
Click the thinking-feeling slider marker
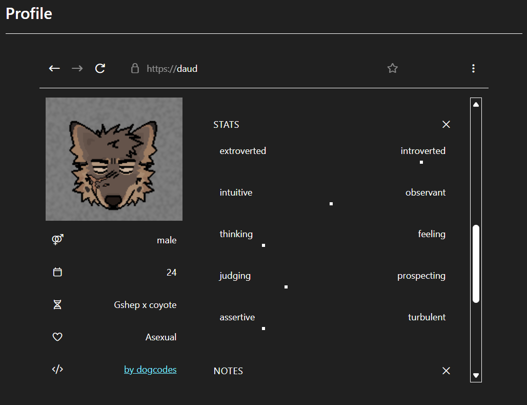[x=263, y=245]
